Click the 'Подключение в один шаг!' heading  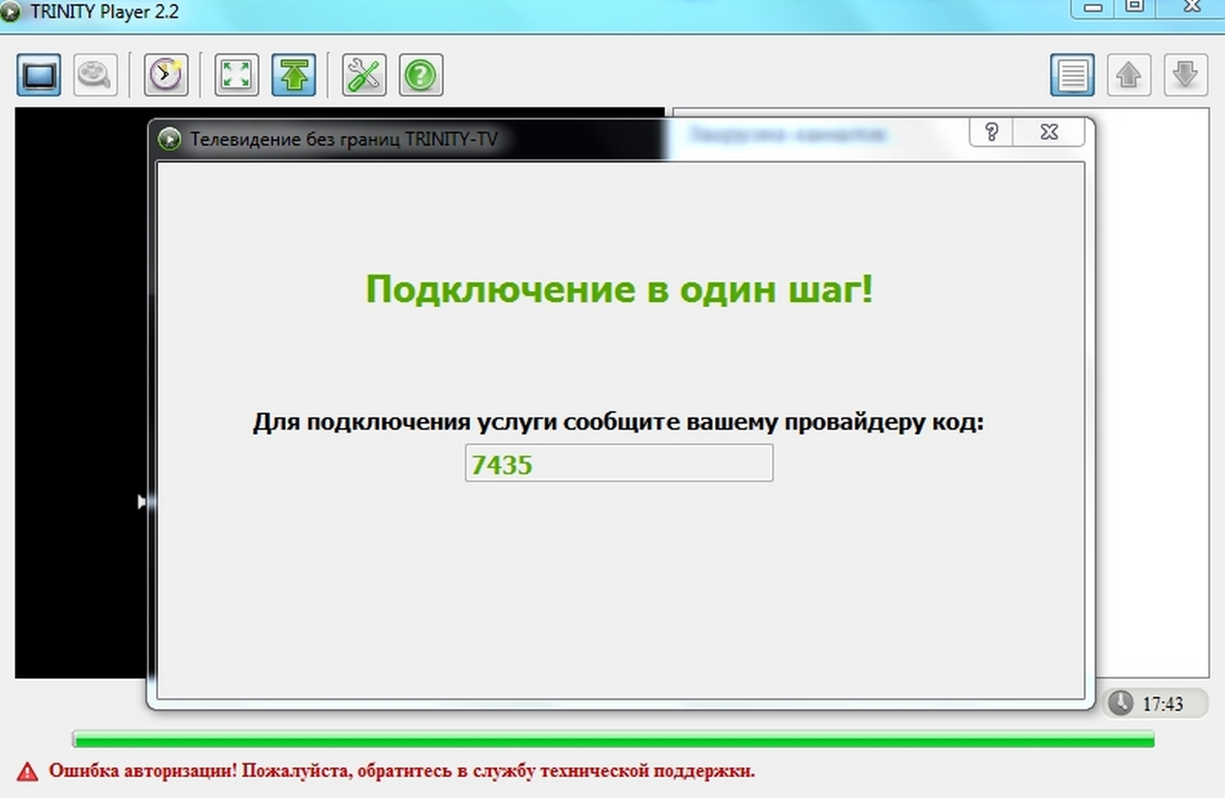619,290
